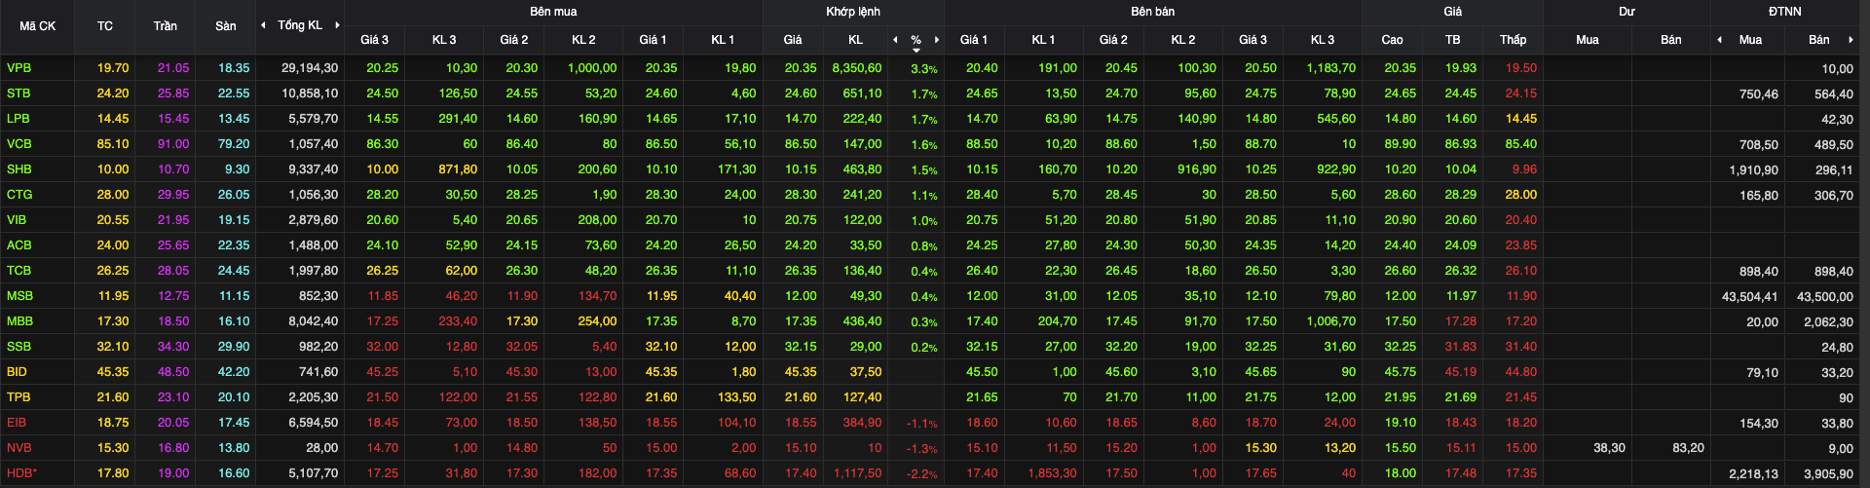This screenshot has height=488, width=1870.
Task: Open the MSB stock symbol
Action: (x=19, y=296)
